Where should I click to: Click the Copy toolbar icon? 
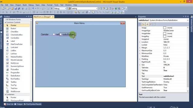click(26, 9)
